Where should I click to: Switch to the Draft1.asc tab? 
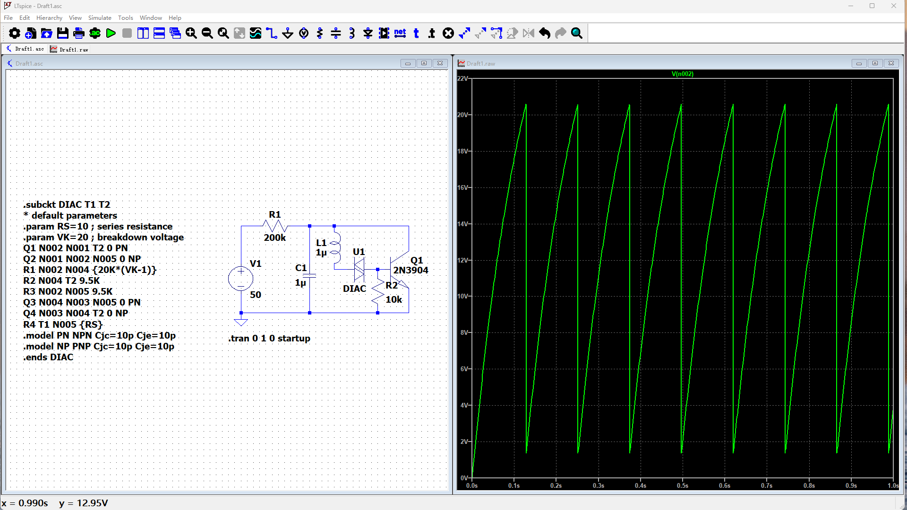25,49
